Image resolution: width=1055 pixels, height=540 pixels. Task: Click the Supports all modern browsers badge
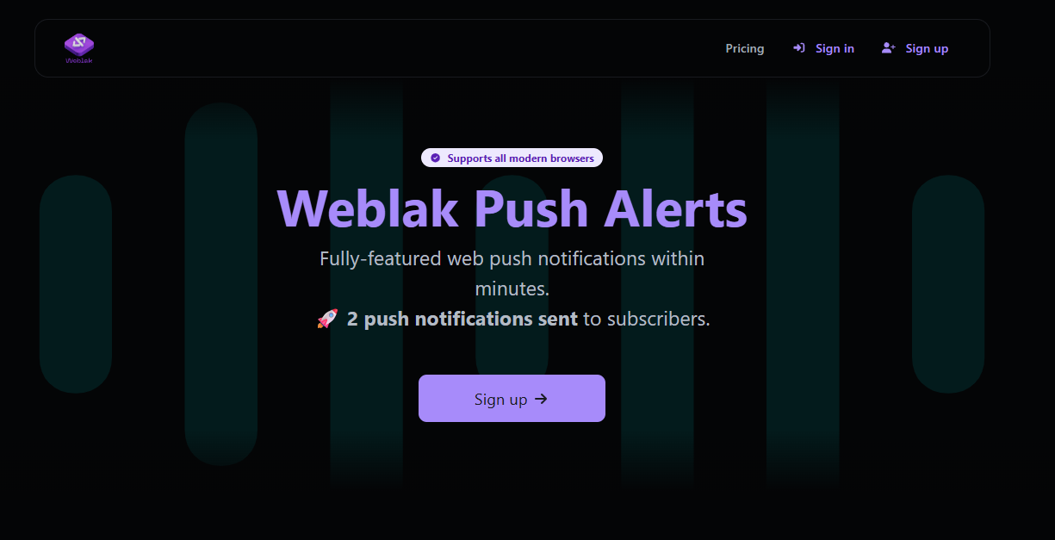[x=512, y=158]
